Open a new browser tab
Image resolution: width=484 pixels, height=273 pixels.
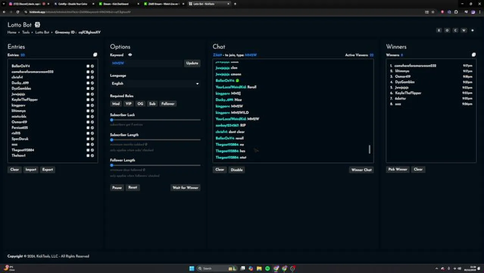(x=235, y=4)
